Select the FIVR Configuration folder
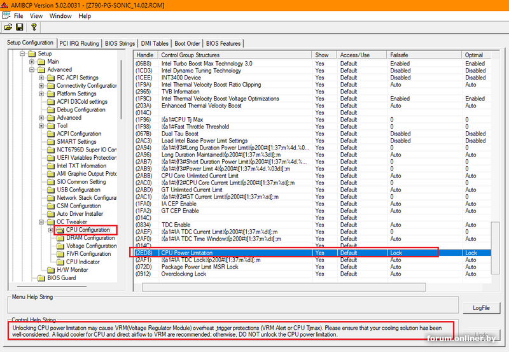509x352 pixels. (x=89, y=254)
